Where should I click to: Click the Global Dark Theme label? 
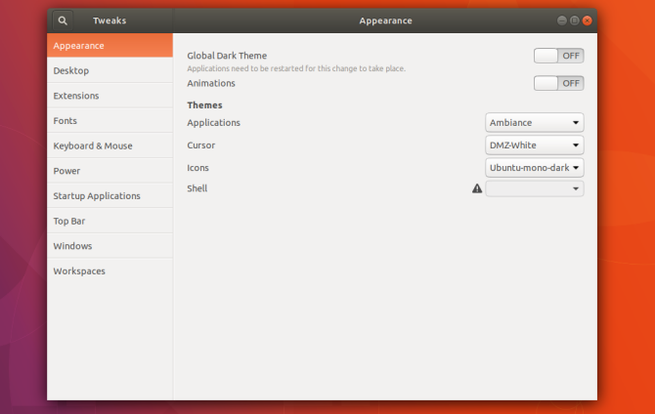click(x=227, y=56)
